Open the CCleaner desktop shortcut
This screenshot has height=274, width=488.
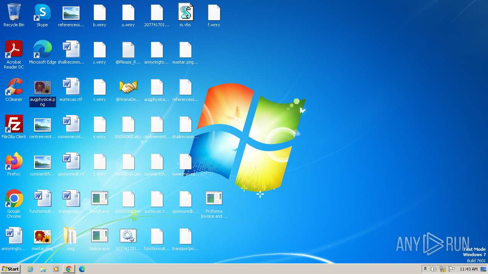pyautogui.click(x=14, y=90)
